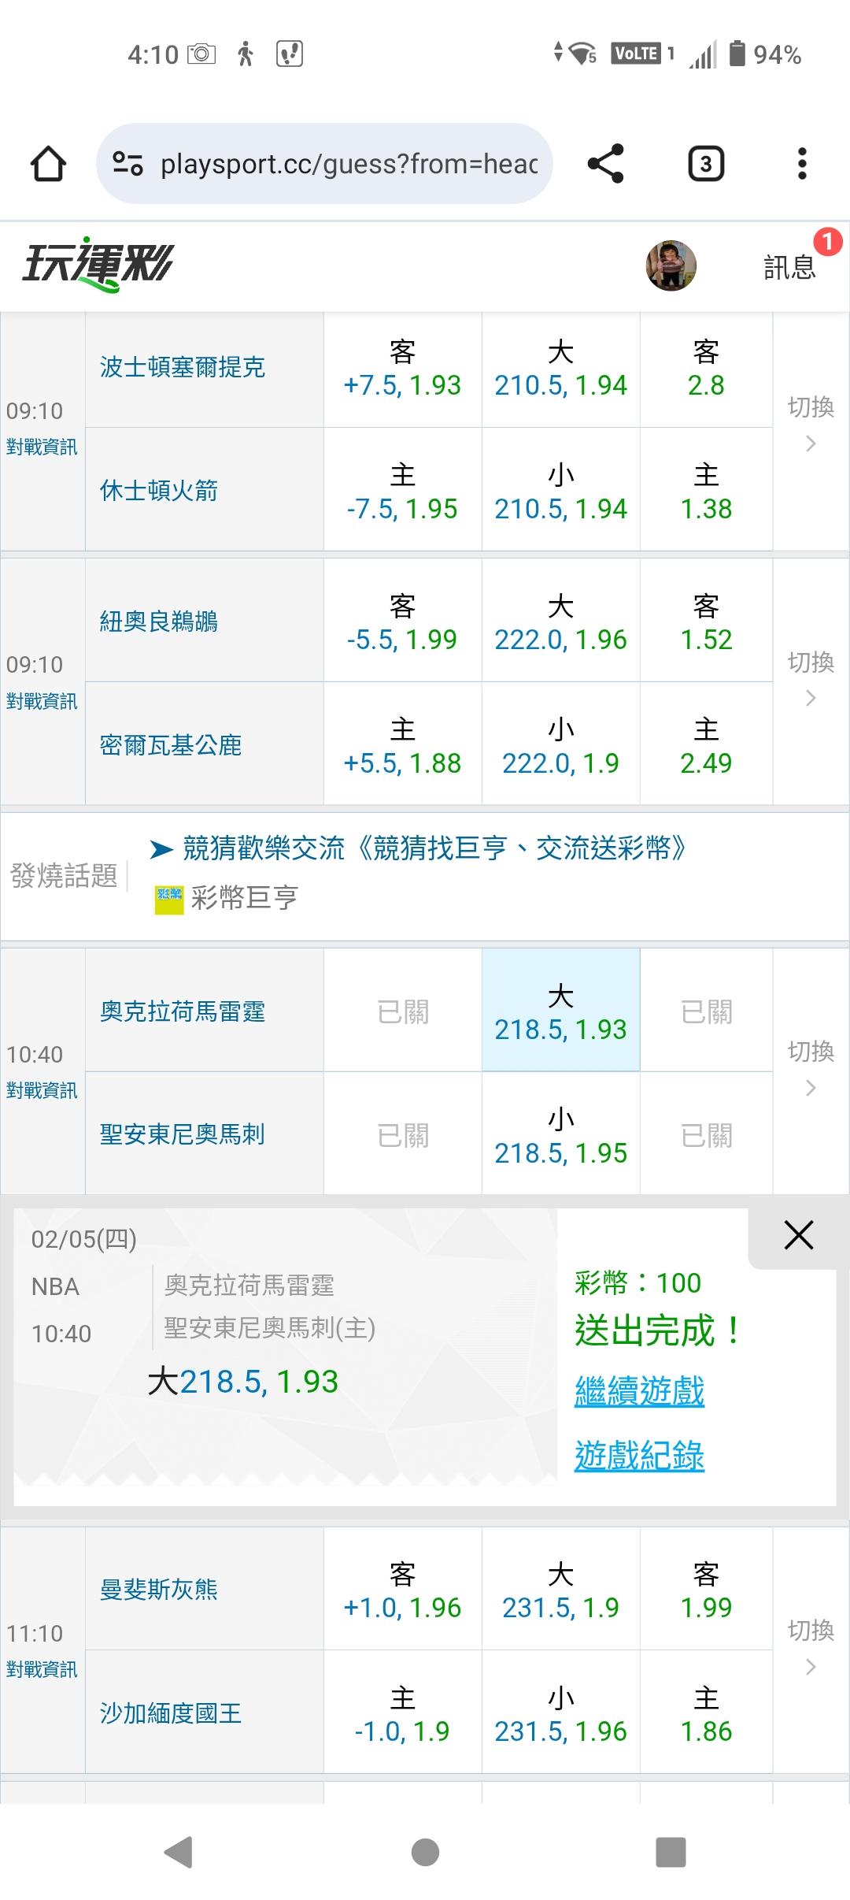Tap the share icon in toolbar
Screen dimensions: 850x1900
(x=605, y=164)
